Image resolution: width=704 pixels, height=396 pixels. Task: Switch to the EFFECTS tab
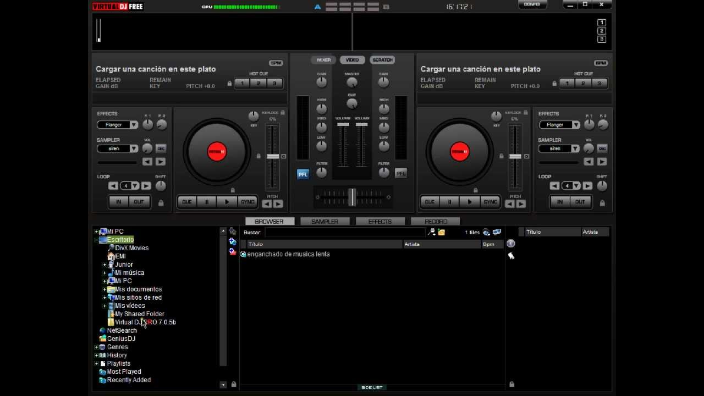tap(380, 221)
